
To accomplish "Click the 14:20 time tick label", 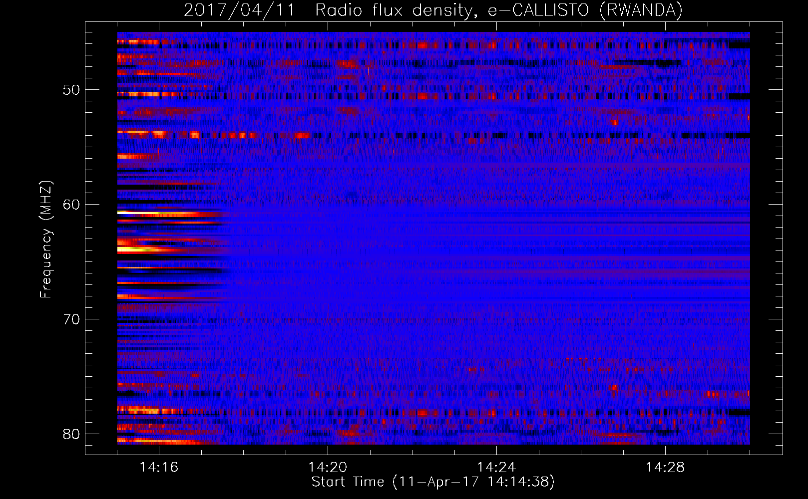I will (328, 468).
